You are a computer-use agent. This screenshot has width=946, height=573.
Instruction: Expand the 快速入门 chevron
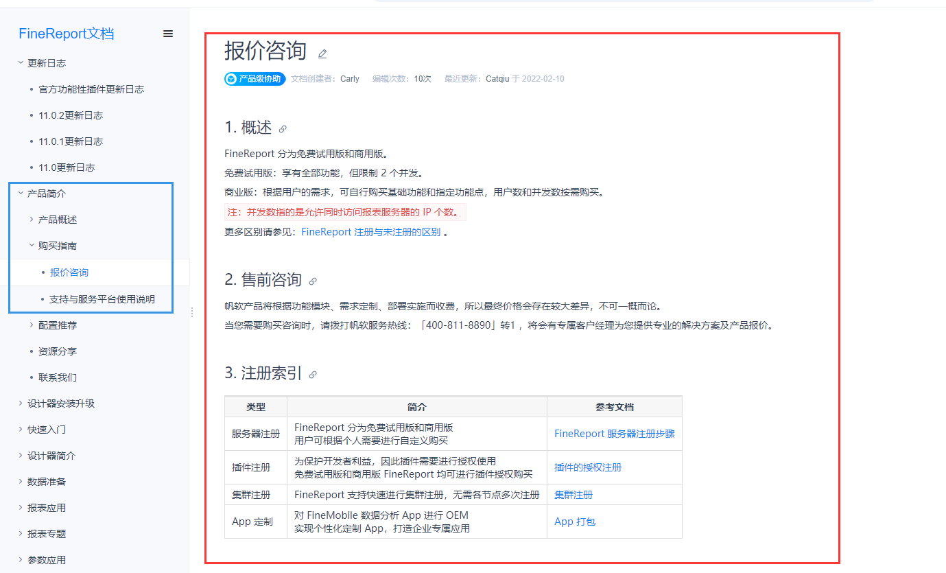coord(21,430)
